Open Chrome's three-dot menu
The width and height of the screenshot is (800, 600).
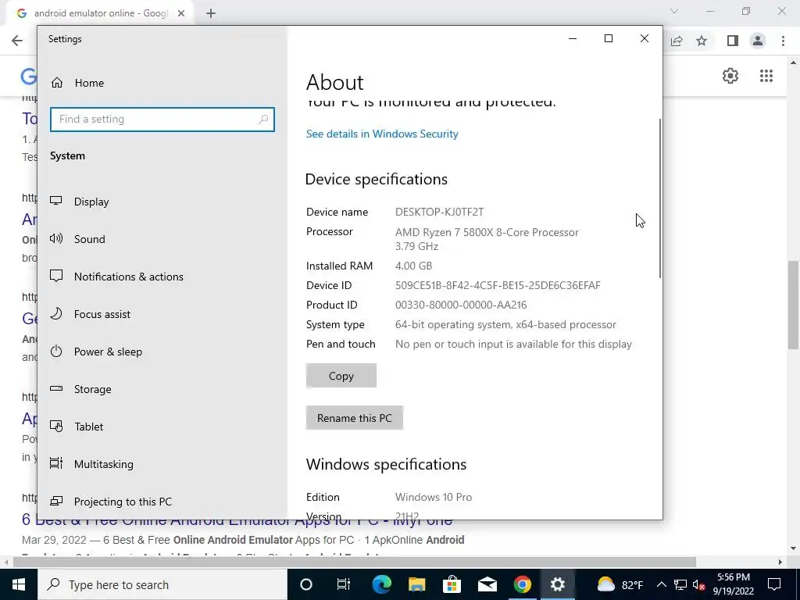point(783,41)
